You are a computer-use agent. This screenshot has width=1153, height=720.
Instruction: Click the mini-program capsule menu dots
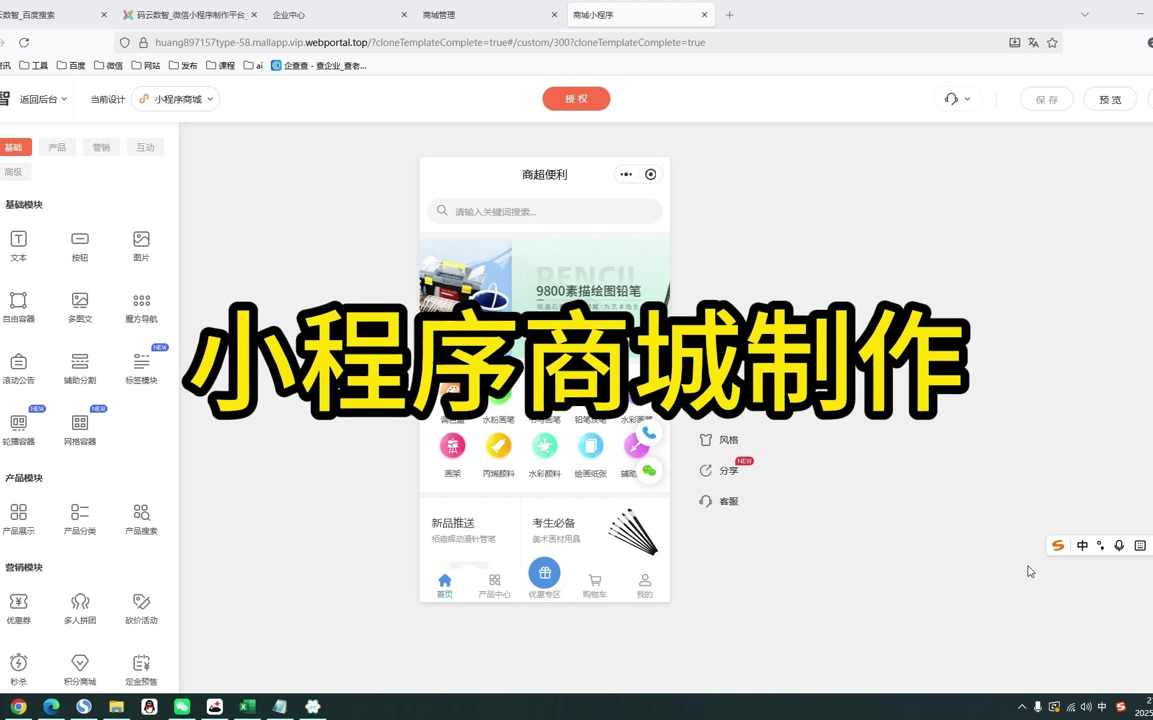tap(626, 175)
